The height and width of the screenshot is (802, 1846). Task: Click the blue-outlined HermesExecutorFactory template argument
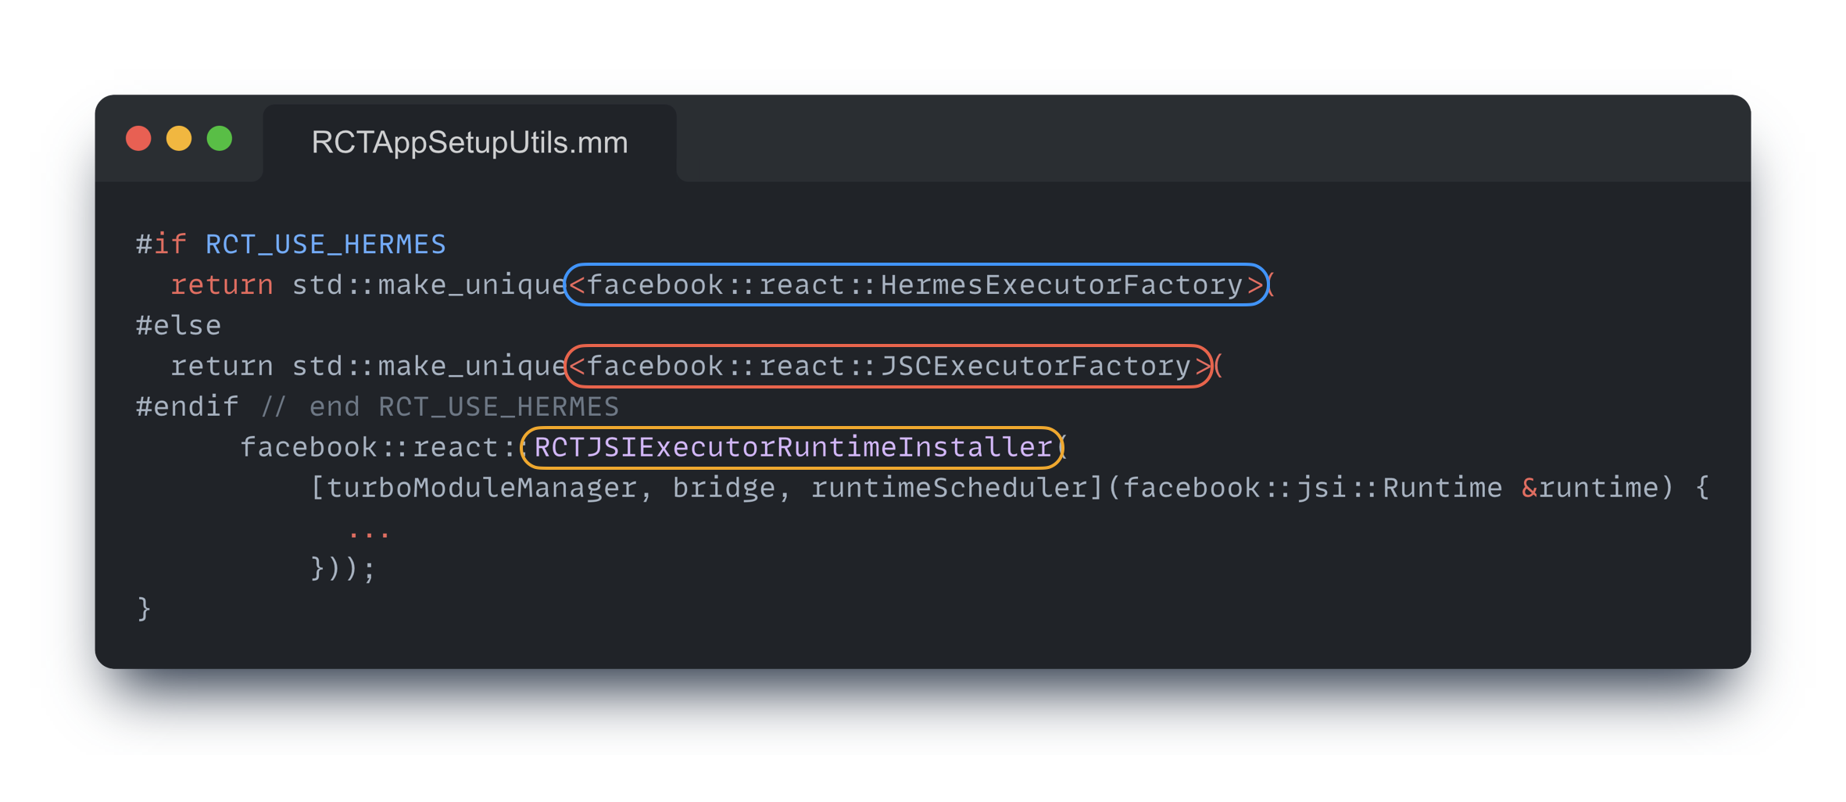click(916, 285)
